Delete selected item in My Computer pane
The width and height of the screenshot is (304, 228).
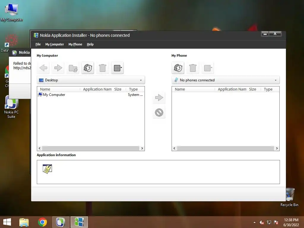[102, 68]
